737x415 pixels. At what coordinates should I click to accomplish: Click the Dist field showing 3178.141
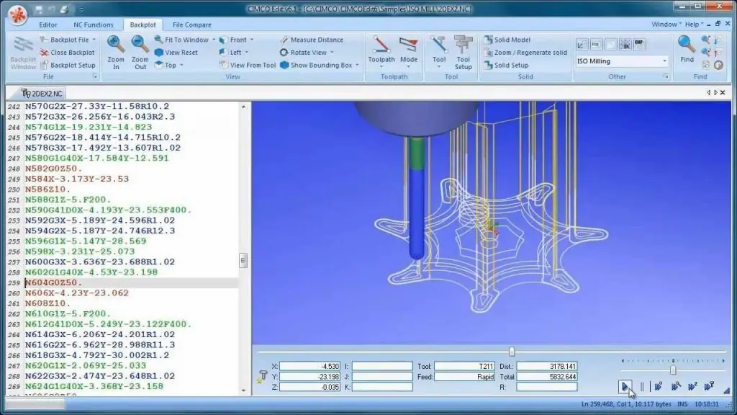click(547, 366)
